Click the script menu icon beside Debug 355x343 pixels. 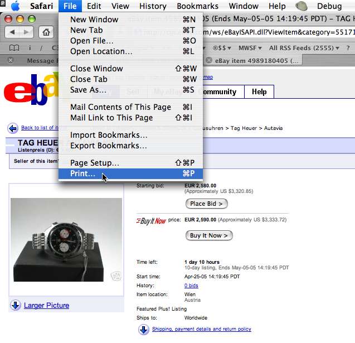pos(301,6)
